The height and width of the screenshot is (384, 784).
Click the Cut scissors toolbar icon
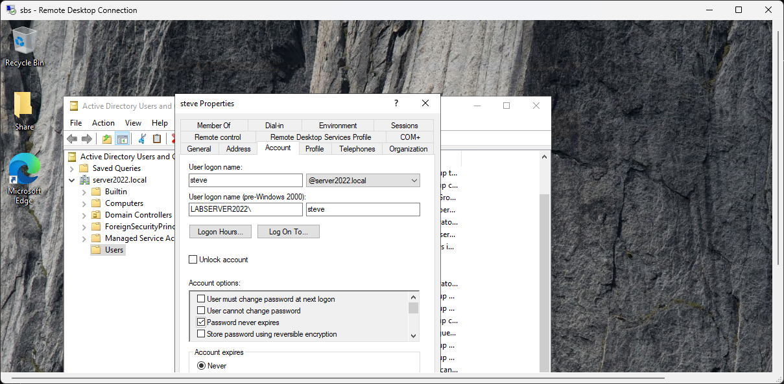(142, 139)
